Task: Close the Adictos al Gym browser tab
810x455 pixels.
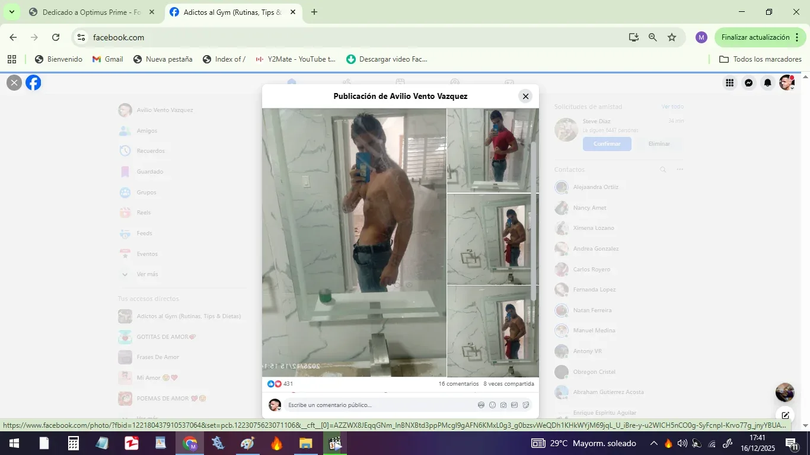Action: pos(292,12)
